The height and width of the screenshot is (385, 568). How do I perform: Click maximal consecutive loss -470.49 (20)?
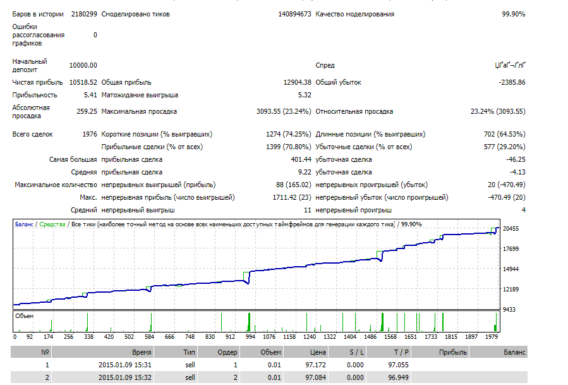[507, 198]
